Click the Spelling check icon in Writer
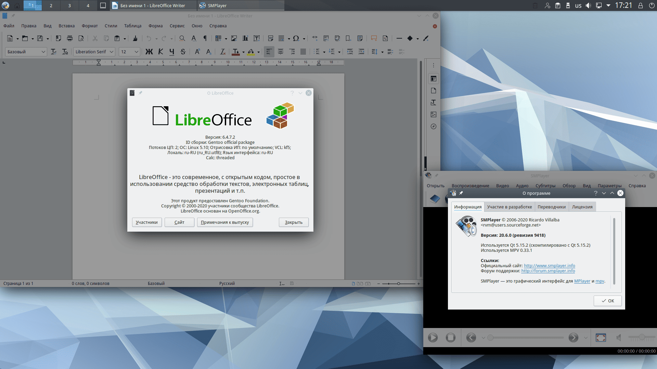Image resolution: width=657 pixels, height=369 pixels. 194,39
